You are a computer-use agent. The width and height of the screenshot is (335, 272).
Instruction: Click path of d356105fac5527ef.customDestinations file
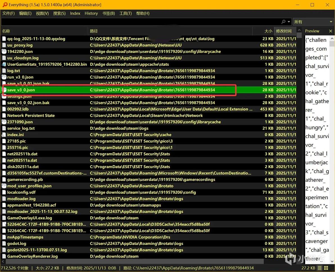[x=171, y=173]
